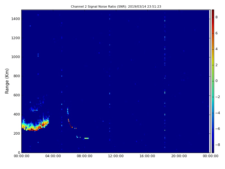Click the colorbar value 2 label
The height and width of the screenshot is (169, 225).
tap(217, 65)
